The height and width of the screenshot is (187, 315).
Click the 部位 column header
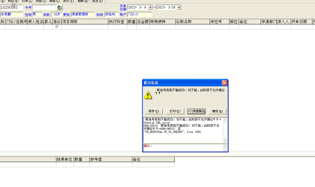pos(234,22)
